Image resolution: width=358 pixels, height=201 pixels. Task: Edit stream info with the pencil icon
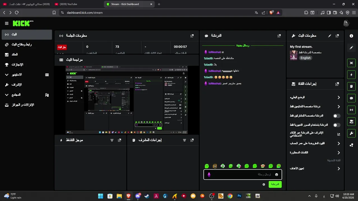tap(330, 36)
